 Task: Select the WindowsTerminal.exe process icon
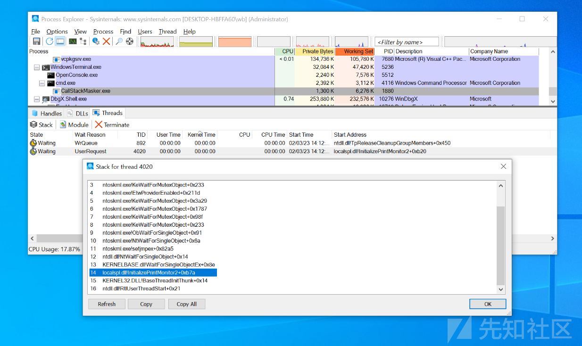point(46,67)
